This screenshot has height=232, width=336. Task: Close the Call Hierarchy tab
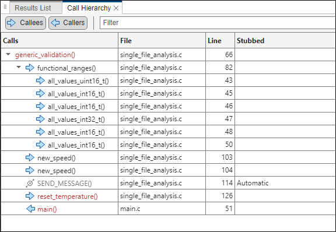click(x=116, y=8)
